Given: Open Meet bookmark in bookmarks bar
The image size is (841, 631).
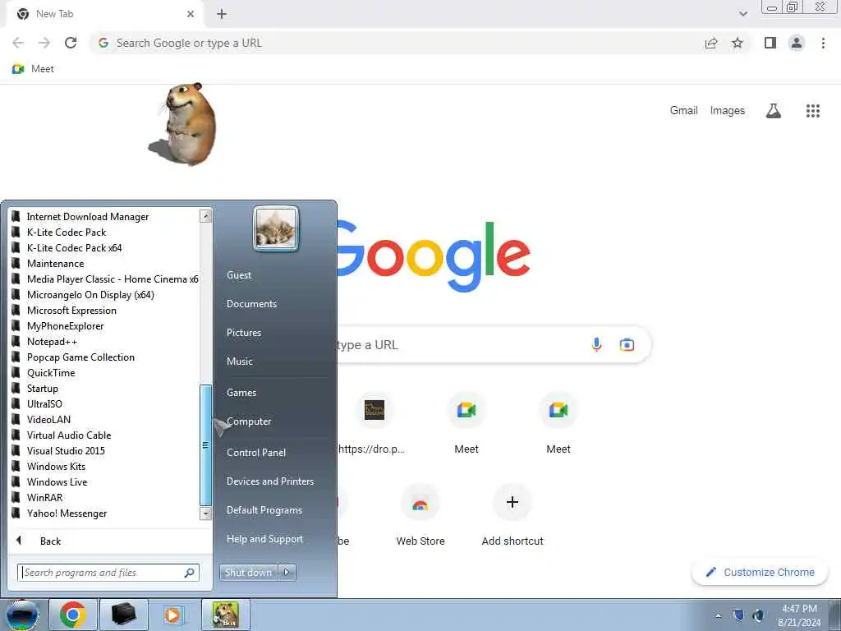Looking at the screenshot, I should click(x=33, y=69).
